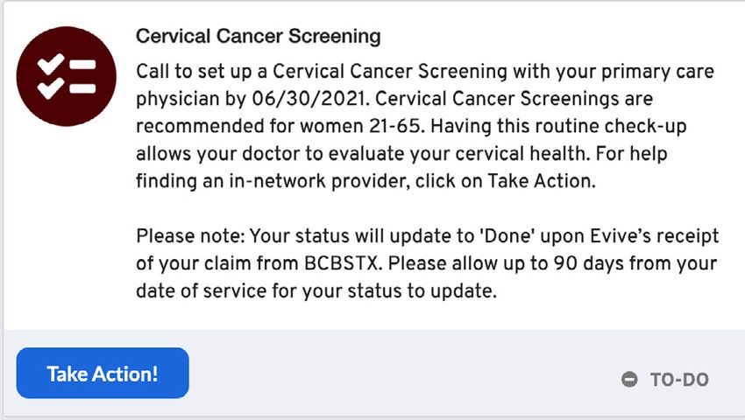This screenshot has height=420, width=745.
Task: Click the 'Evive's receipt' text
Action: tap(654, 236)
